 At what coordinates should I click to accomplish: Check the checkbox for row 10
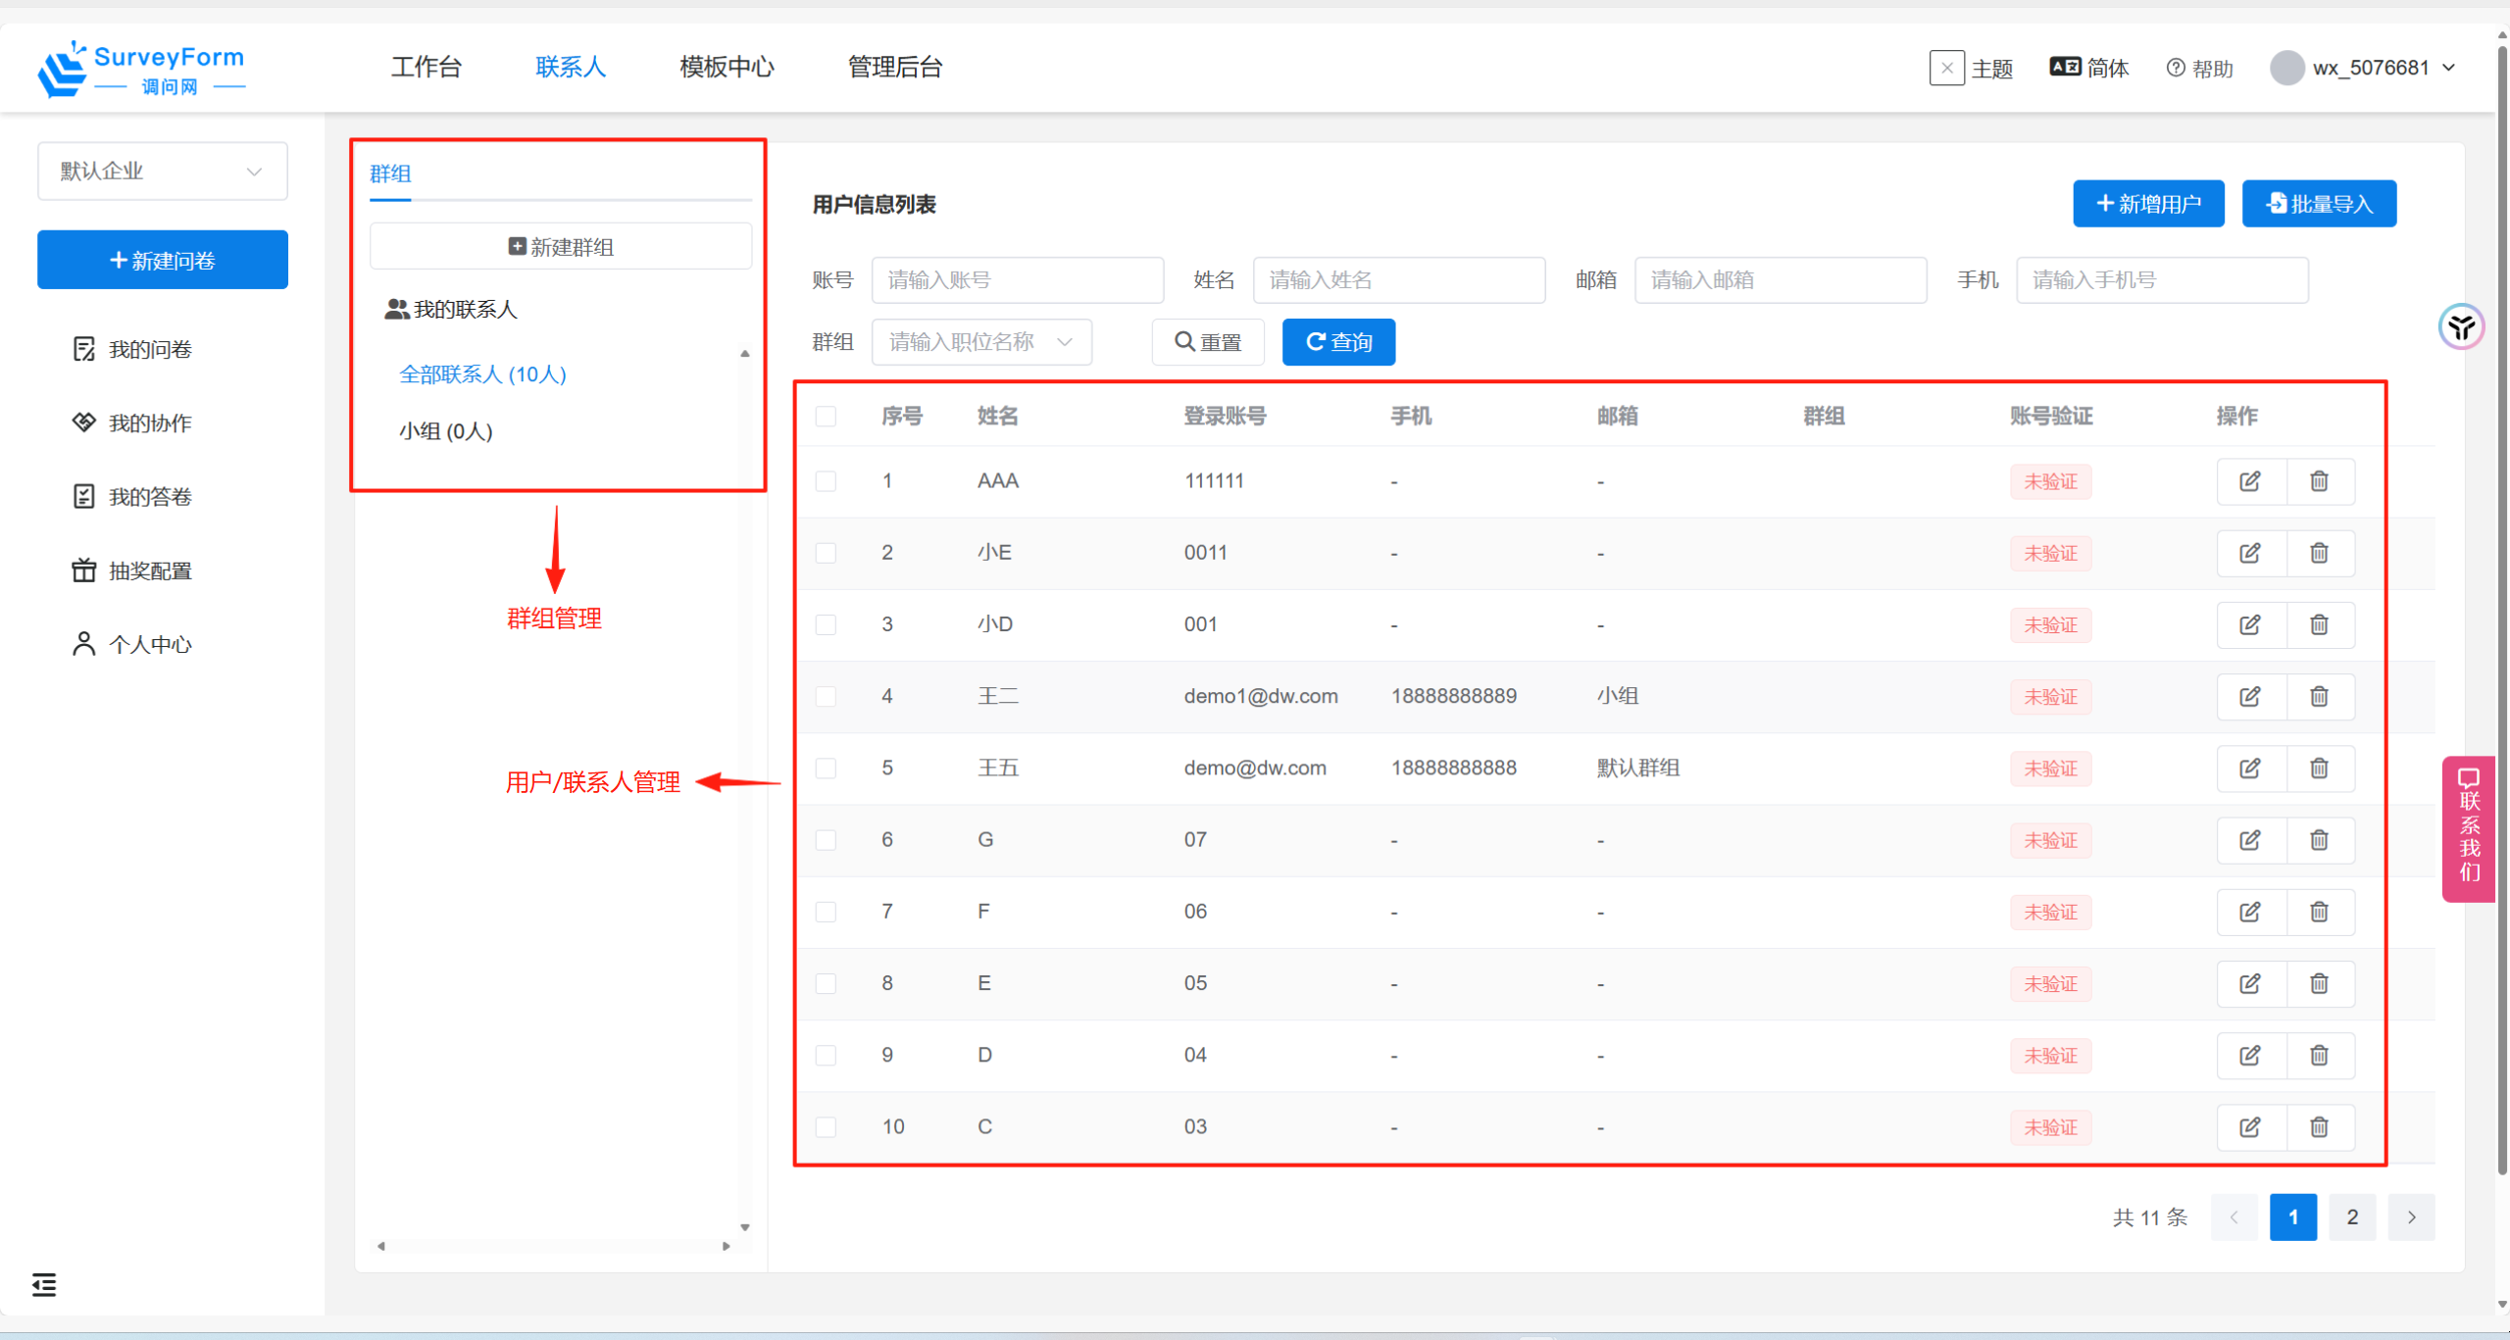(x=826, y=1127)
